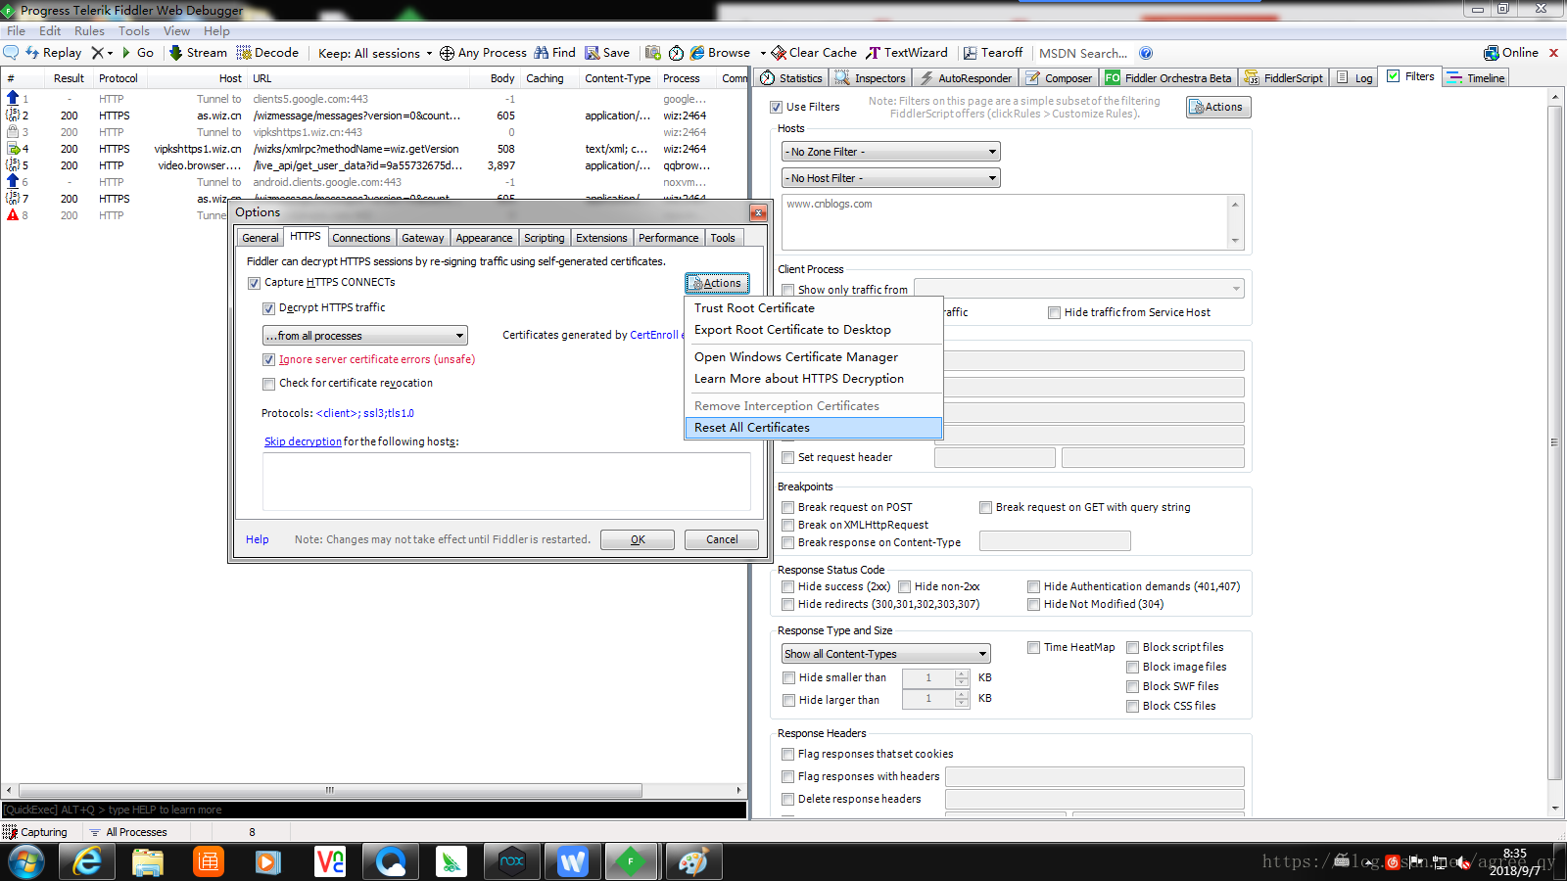
Task: Click the Browse IE icon
Action: (x=697, y=53)
